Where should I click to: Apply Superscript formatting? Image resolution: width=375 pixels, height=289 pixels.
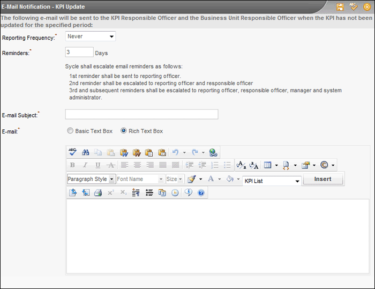[x=111, y=192]
